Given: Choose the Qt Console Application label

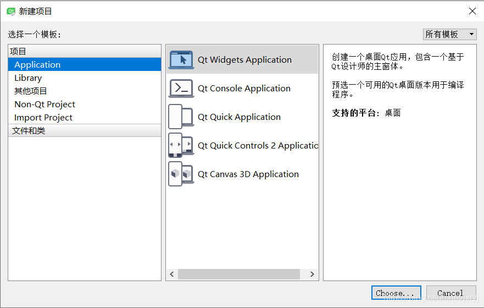Looking at the screenshot, I should [x=244, y=89].
